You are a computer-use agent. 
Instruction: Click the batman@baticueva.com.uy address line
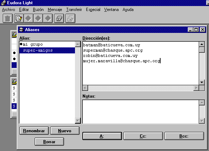pyautogui.click(x=111, y=45)
